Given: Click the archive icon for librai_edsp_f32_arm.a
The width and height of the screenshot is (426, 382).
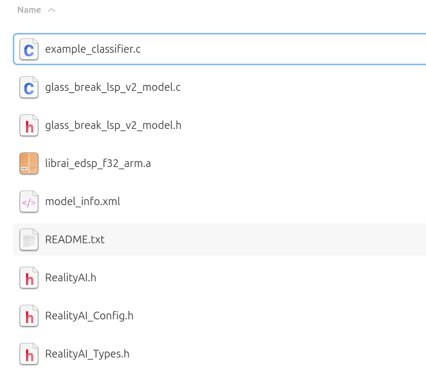Looking at the screenshot, I should click(29, 163).
